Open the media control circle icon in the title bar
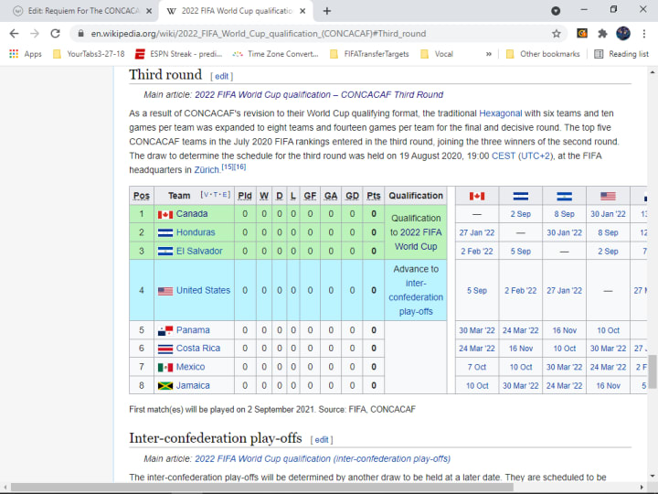Viewport: 658px width, 494px height. (556, 11)
